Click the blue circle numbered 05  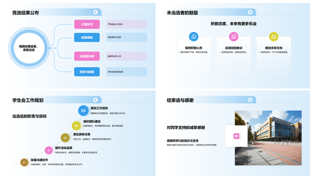pos(83,111)
